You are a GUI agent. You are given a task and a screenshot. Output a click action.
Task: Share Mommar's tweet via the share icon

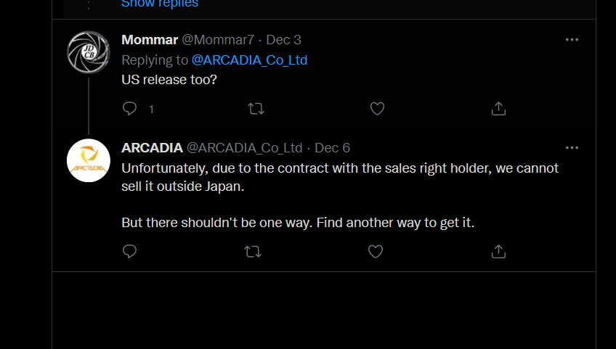coord(498,109)
